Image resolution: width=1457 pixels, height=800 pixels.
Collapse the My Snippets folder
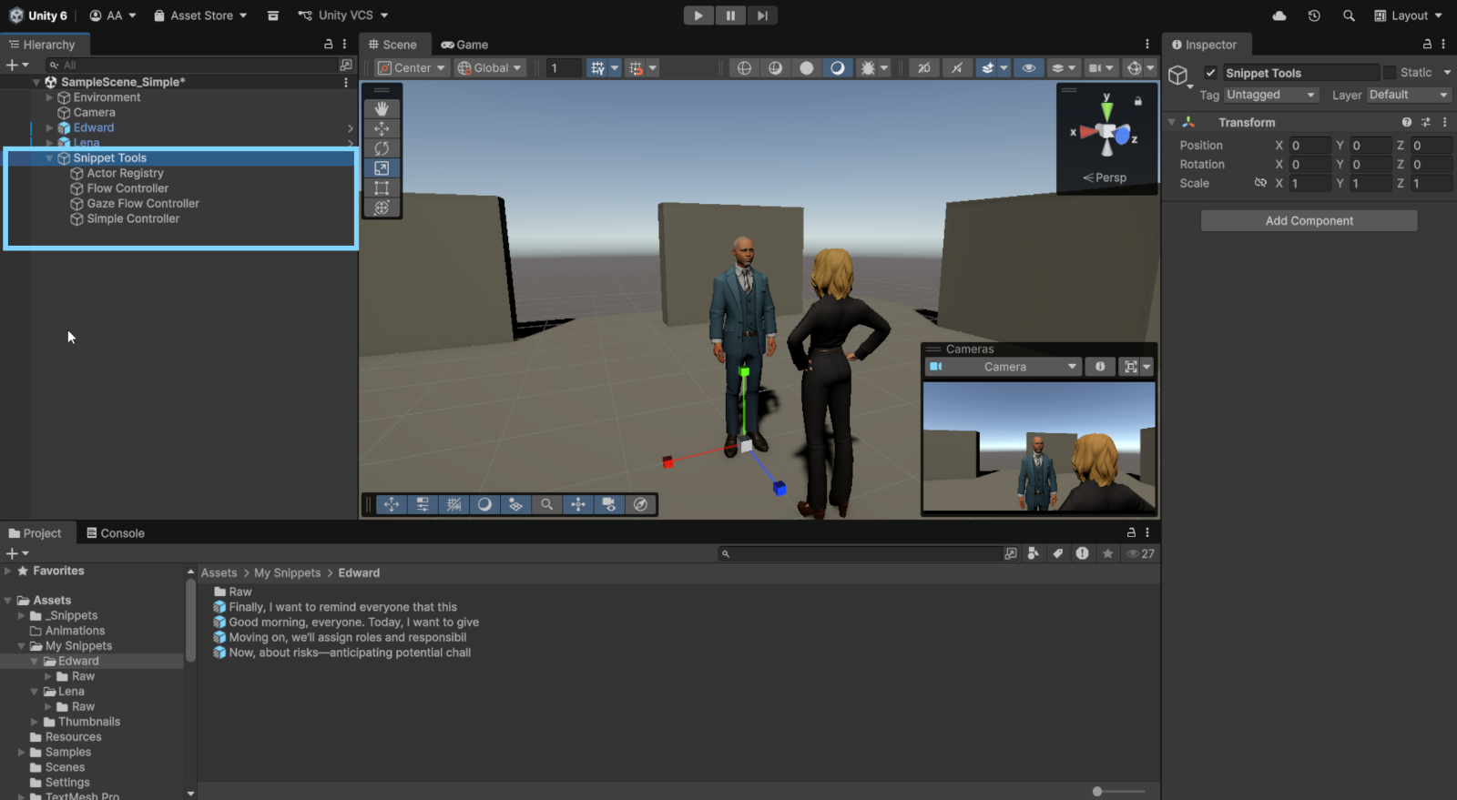[x=21, y=646]
